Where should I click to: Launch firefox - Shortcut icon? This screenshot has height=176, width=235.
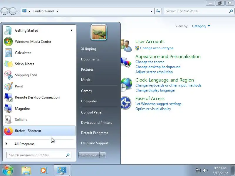[x=8, y=131]
